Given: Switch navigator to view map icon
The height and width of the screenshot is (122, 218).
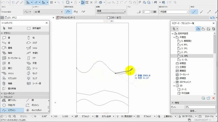Looking at the screenshot, I should pos(203,29).
